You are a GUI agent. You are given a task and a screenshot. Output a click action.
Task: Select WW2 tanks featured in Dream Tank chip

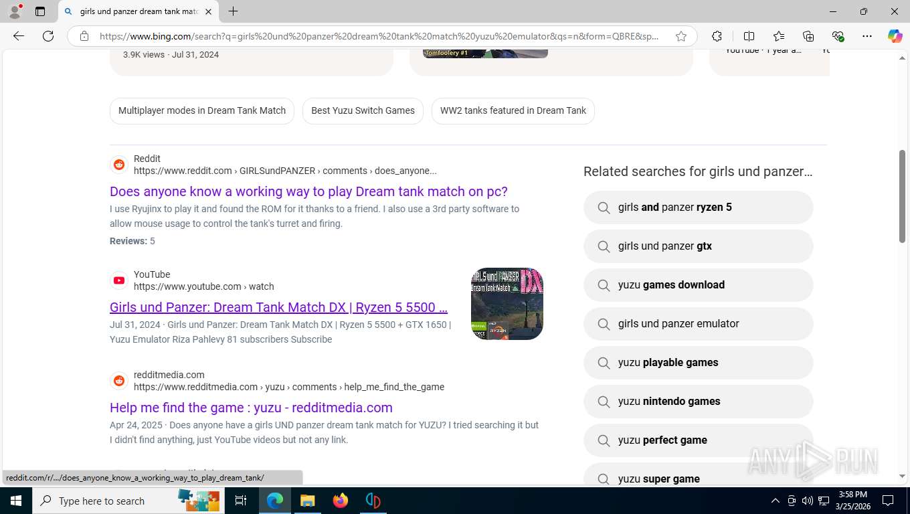513,110
